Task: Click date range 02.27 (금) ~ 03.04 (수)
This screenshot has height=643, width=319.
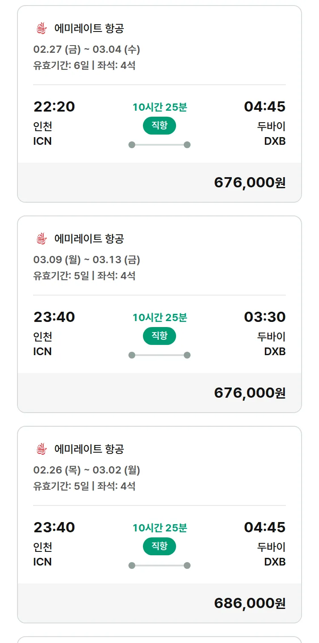Action: click(x=87, y=49)
